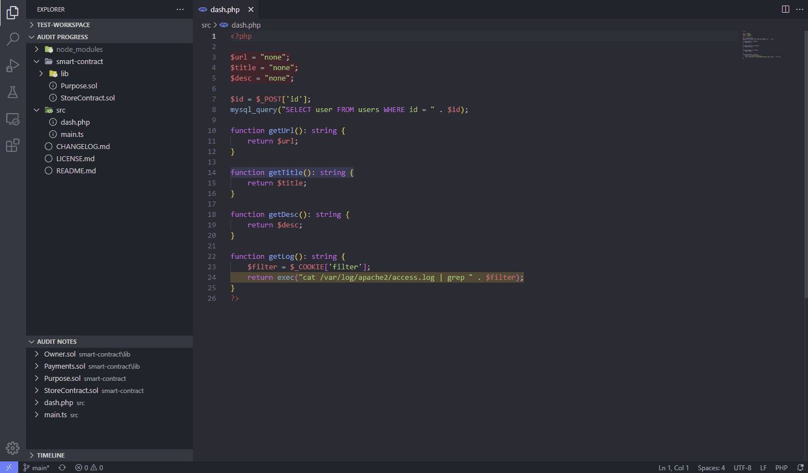
Task: Collapse the AUDIT NOTES section
Action: [56, 342]
